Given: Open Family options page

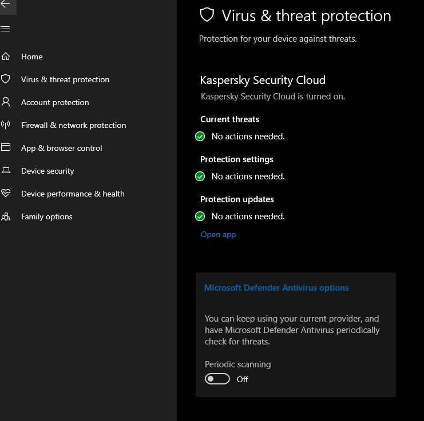Looking at the screenshot, I should pyautogui.click(x=47, y=216).
